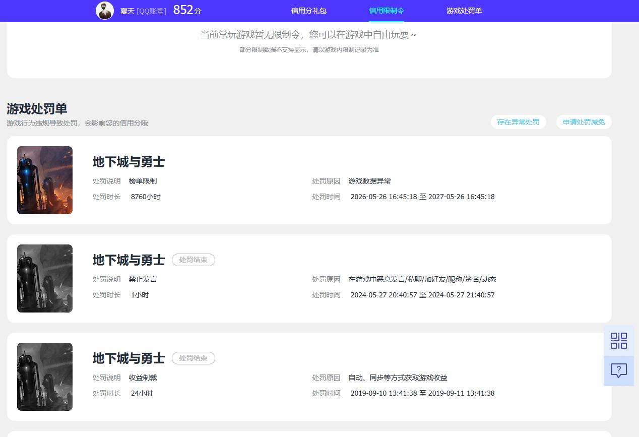Click the 2024-05-27 penalty time range

click(x=422, y=295)
